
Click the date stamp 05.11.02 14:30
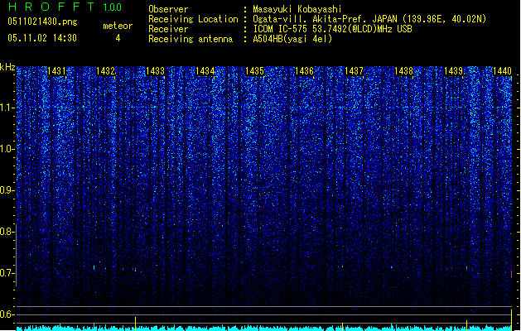[42, 38]
